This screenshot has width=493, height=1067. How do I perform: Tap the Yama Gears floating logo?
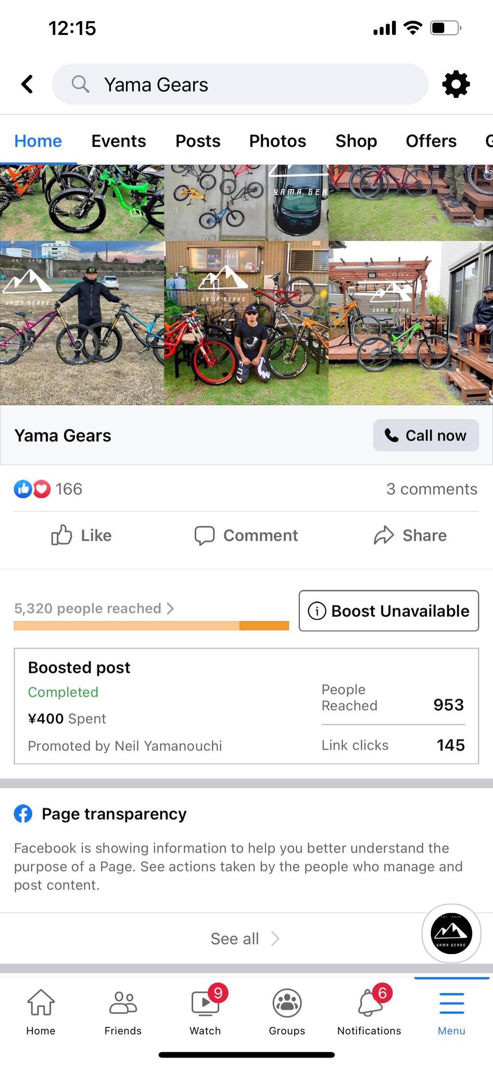point(451,933)
